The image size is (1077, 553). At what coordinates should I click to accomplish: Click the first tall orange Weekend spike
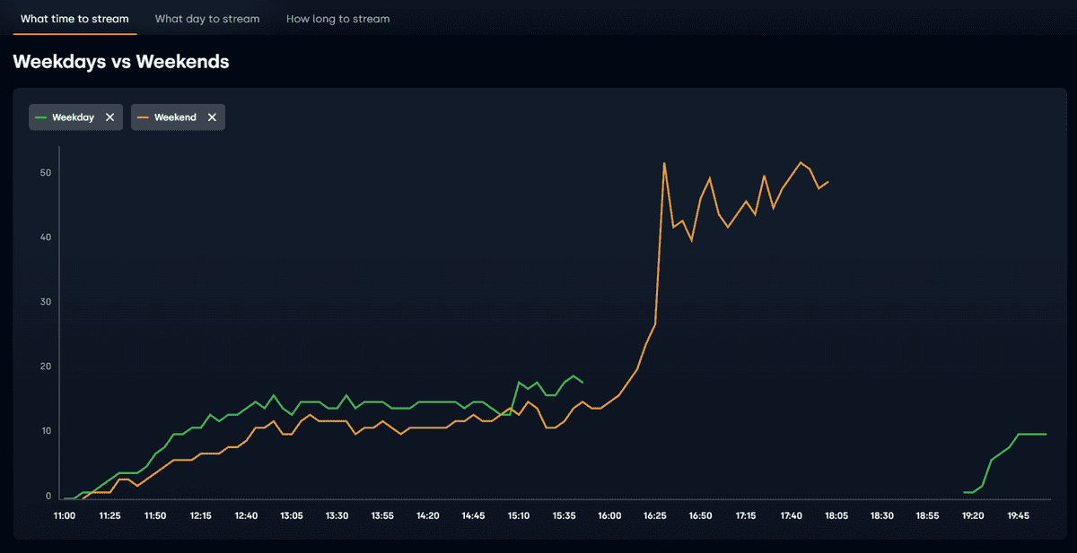[664, 164]
